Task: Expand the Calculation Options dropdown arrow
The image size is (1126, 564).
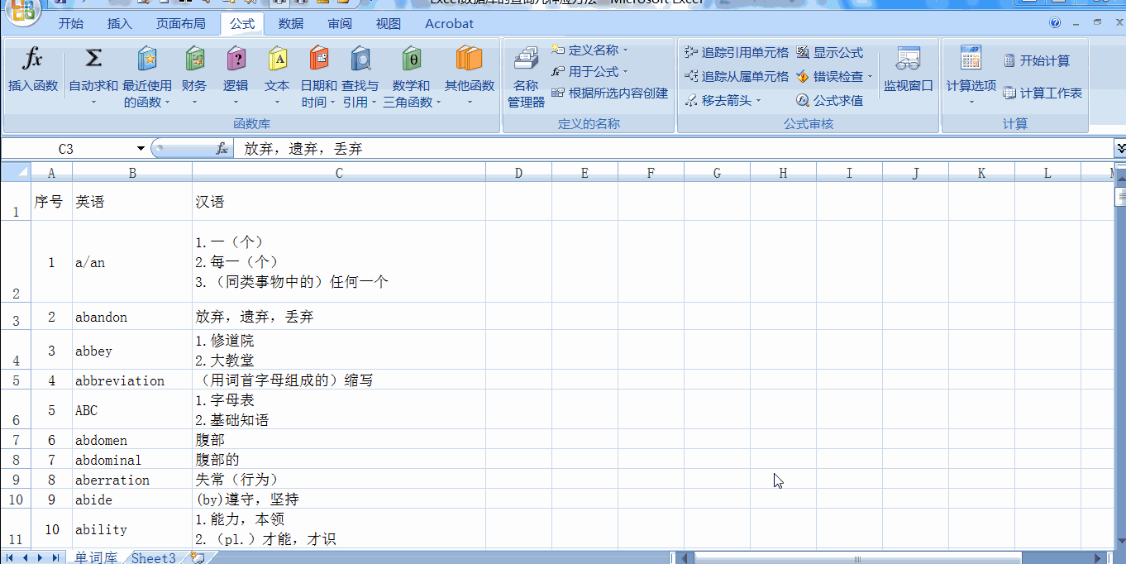Action: [971, 103]
